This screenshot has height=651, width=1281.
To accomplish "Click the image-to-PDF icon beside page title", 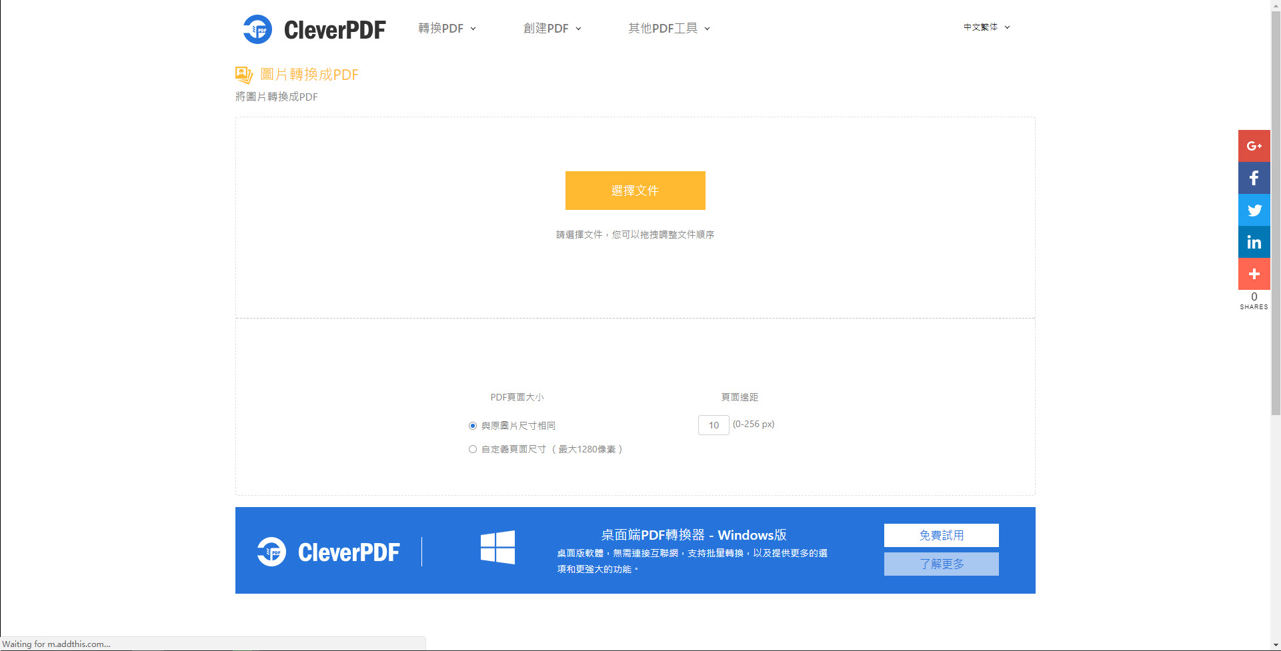I will (244, 75).
